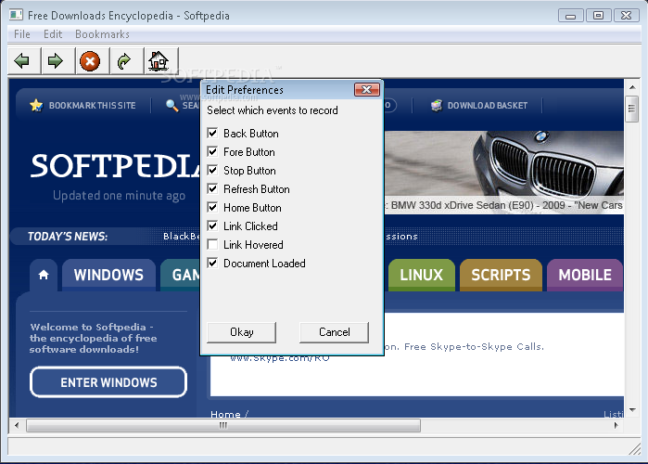This screenshot has height=464, width=648.
Task: Close the Edit Preferences dialog
Action: (x=366, y=90)
